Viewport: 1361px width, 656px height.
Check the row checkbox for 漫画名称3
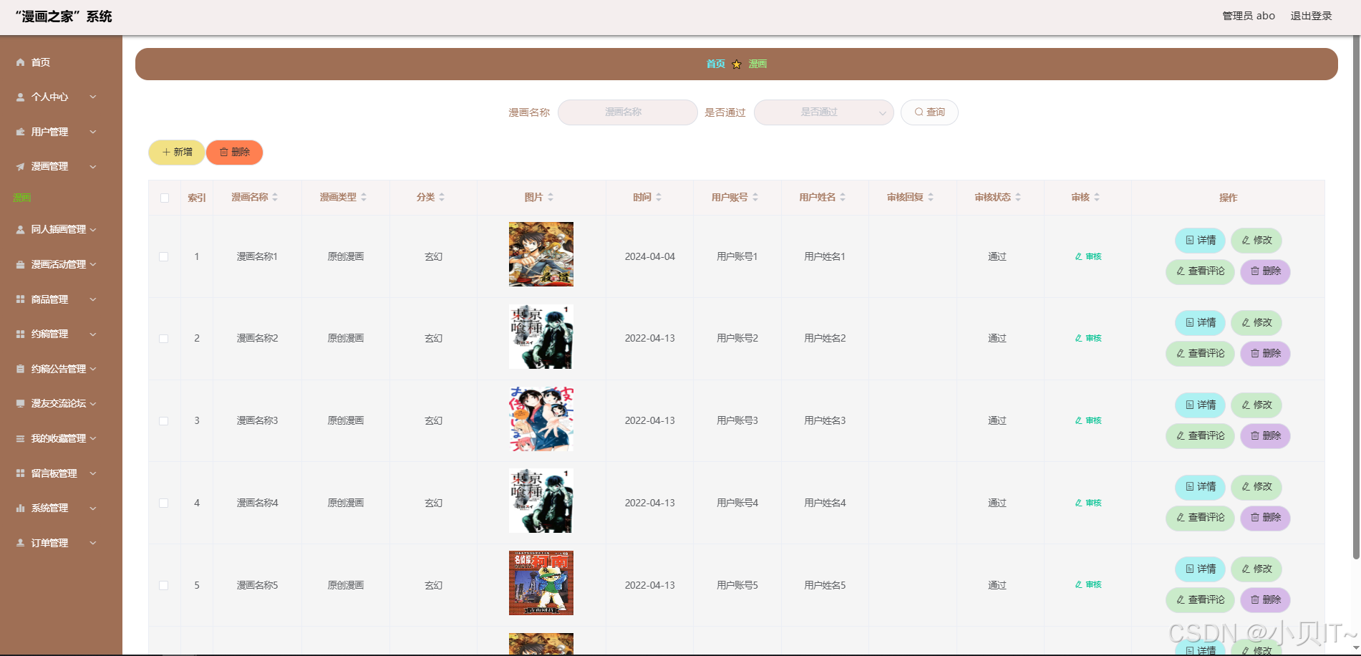(164, 421)
